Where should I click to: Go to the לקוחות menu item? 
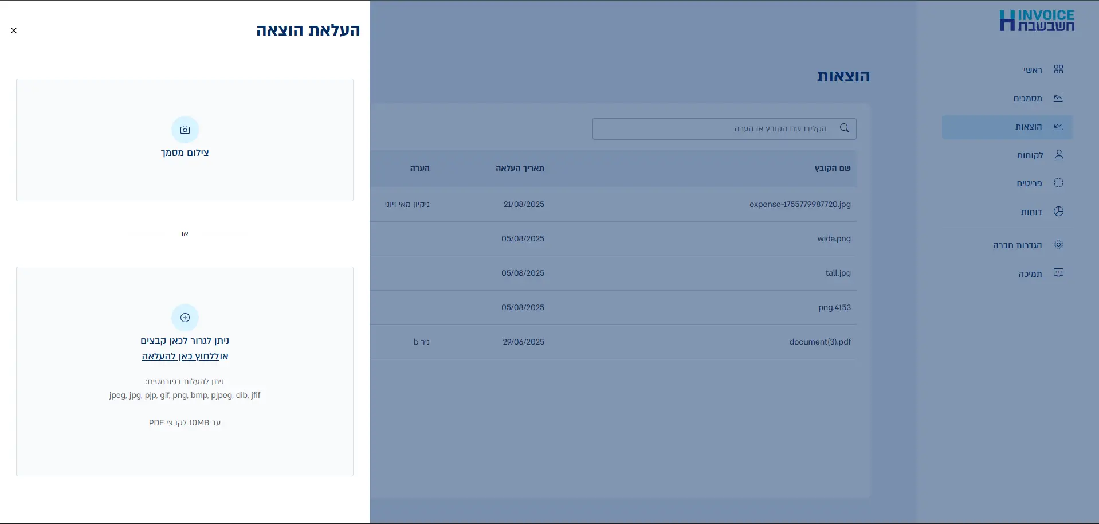(x=1030, y=155)
